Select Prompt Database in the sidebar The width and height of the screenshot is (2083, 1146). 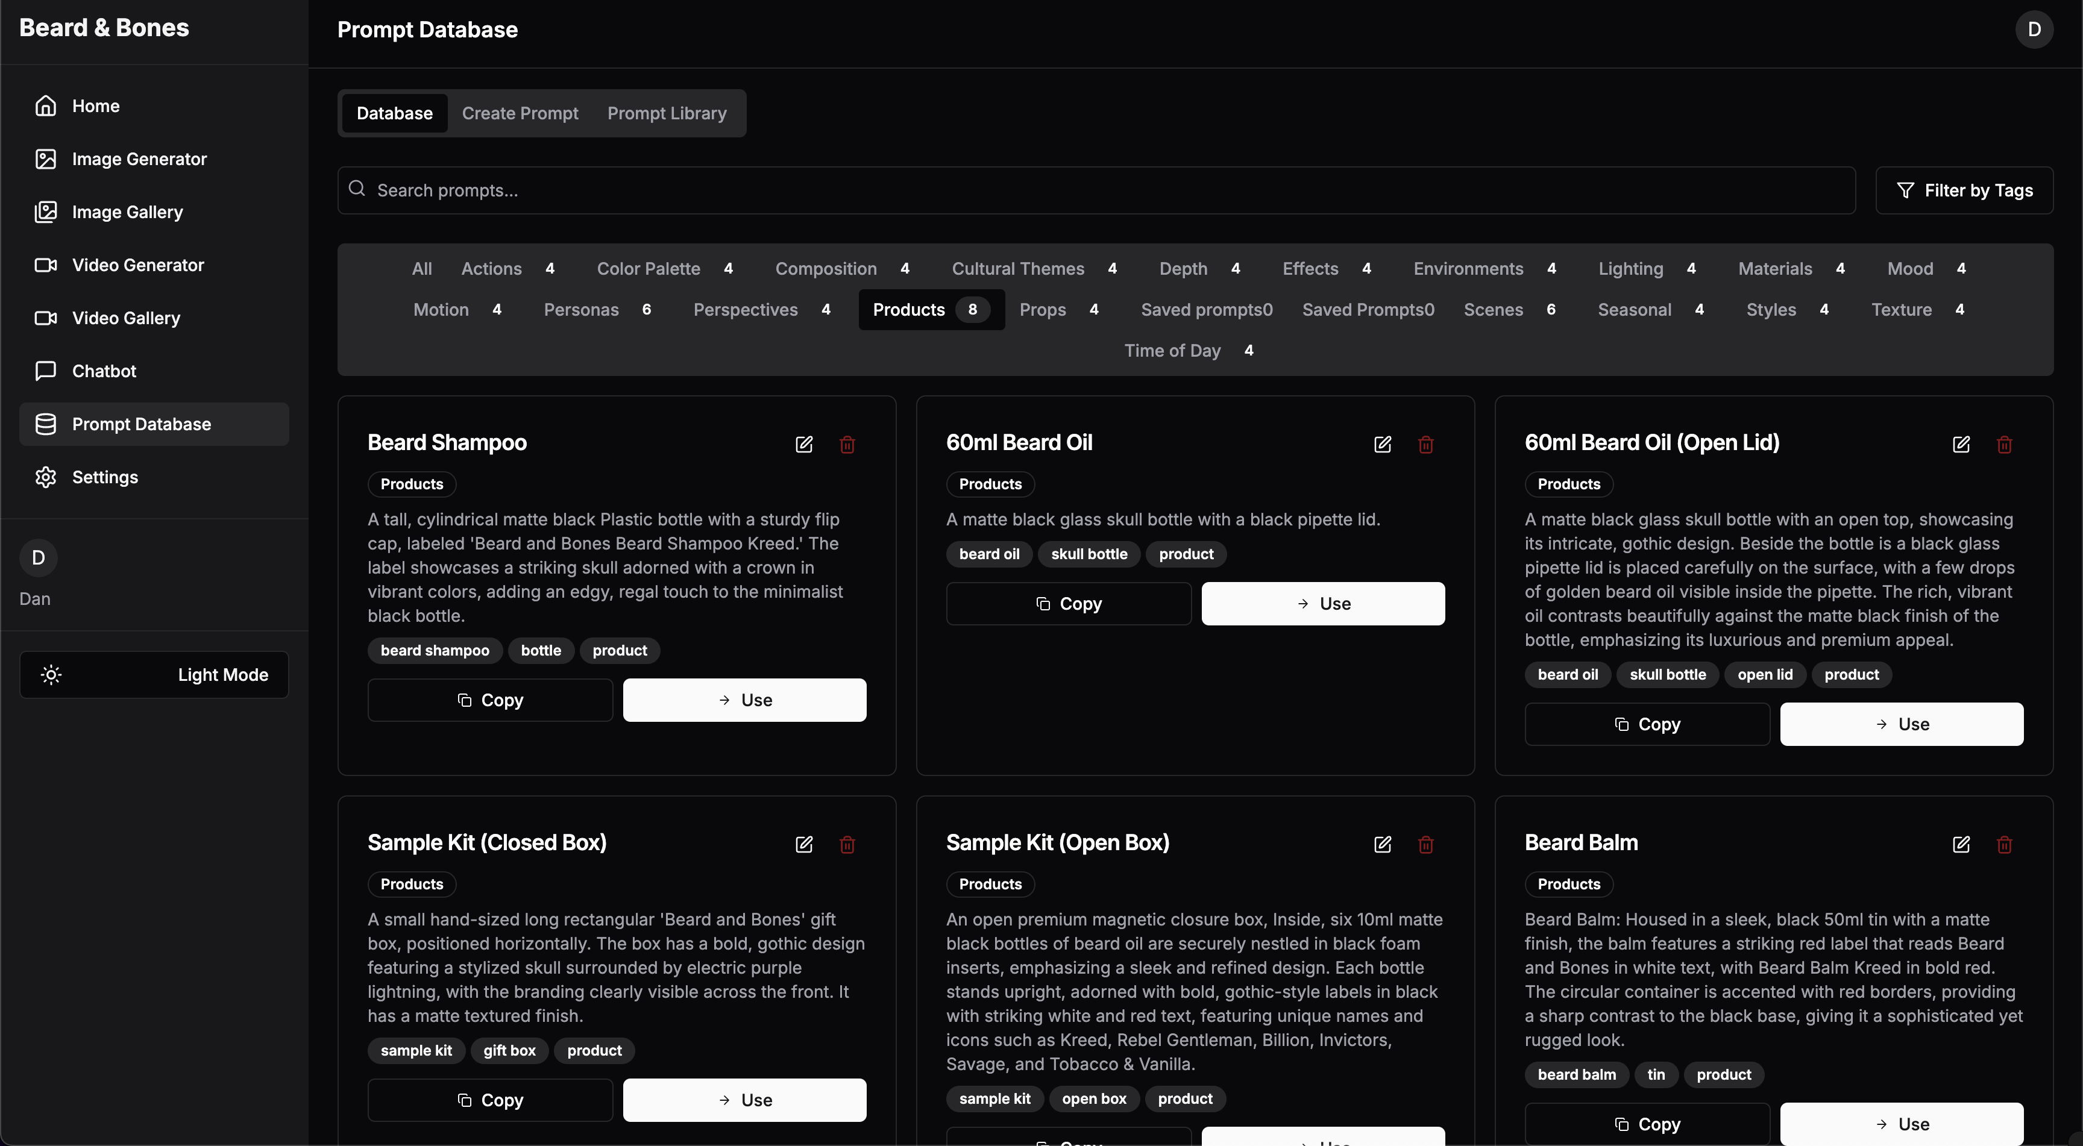click(154, 424)
